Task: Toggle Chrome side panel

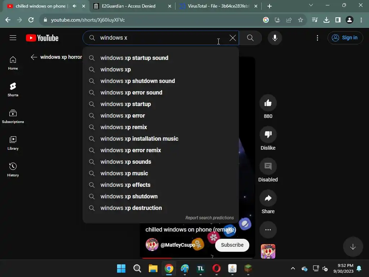Action: point(338,20)
